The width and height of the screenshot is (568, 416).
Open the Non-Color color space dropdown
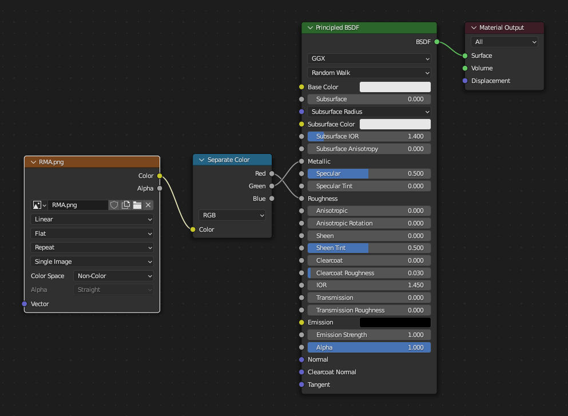tap(113, 276)
